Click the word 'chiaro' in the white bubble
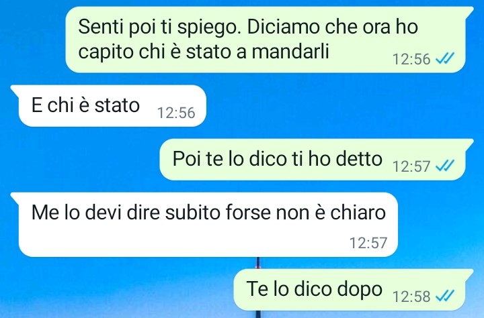The height and width of the screenshot is (318, 484). click(358, 213)
